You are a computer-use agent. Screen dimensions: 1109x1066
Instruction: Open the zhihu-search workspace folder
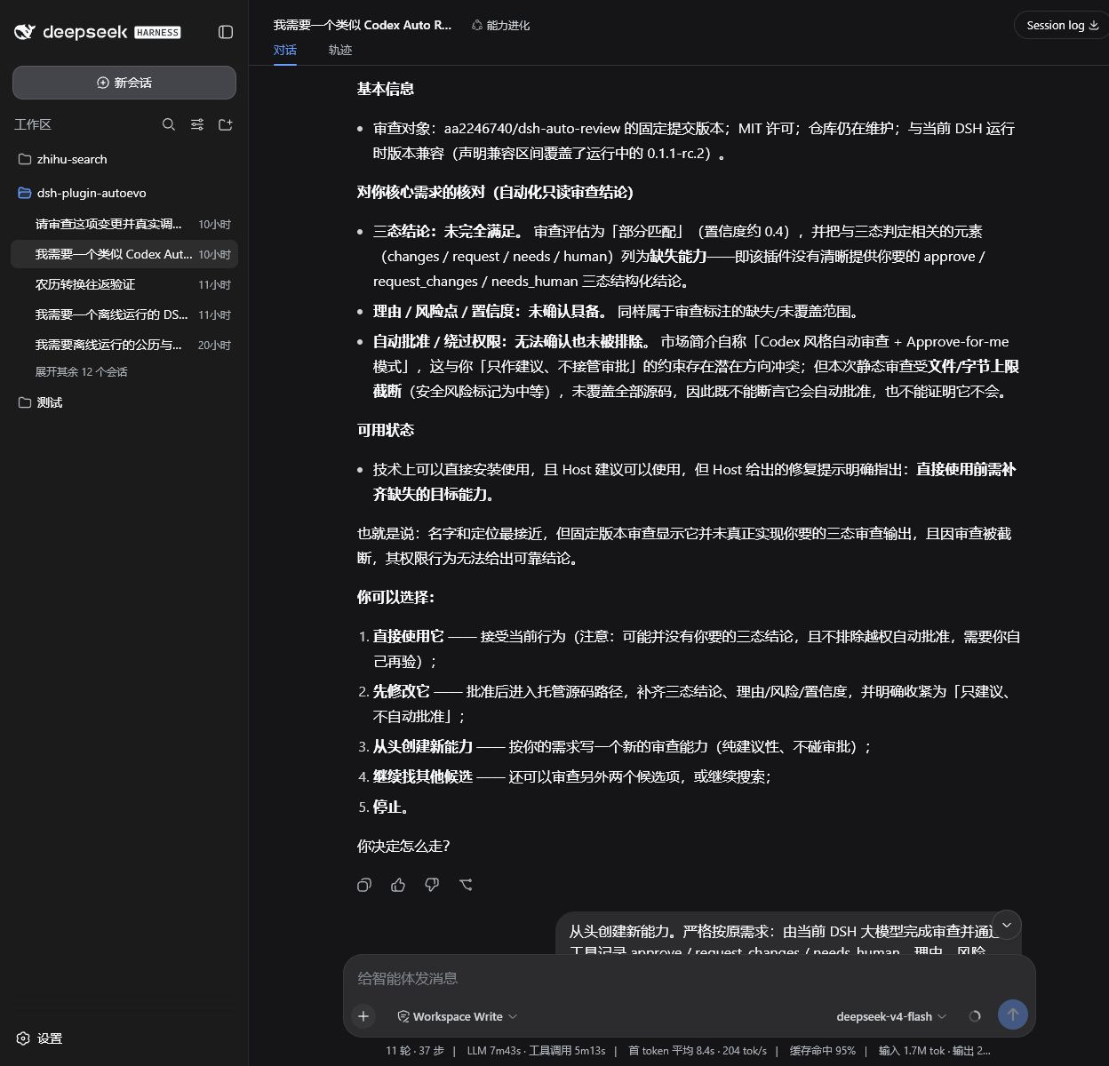click(x=124, y=159)
